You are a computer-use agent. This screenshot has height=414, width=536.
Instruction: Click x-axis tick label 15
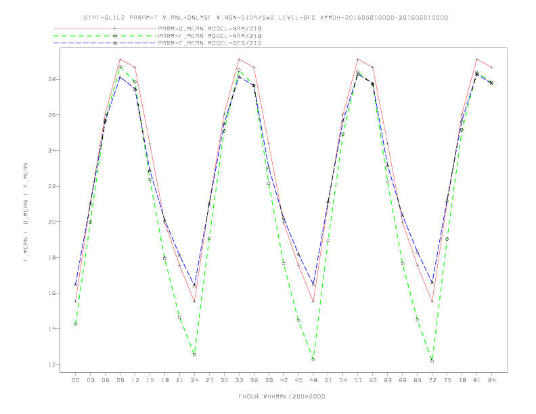click(150, 380)
